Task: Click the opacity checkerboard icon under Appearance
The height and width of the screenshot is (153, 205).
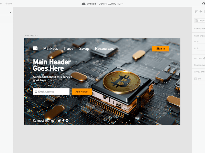Action: coord(196,79)
